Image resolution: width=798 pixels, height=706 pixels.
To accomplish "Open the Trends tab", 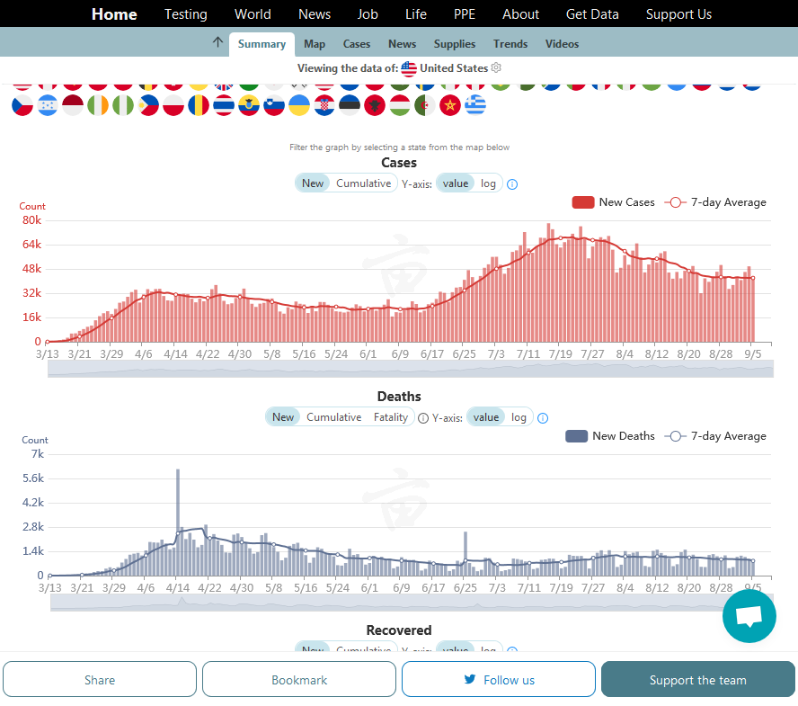I will (x=510, y=44).
